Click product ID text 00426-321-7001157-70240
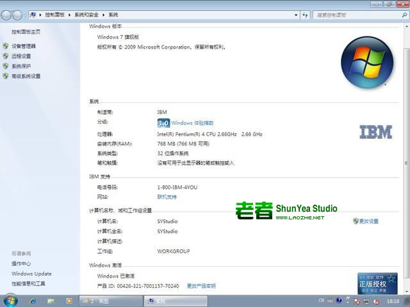The width and height of the screenshot is (410, 307). 148,286
